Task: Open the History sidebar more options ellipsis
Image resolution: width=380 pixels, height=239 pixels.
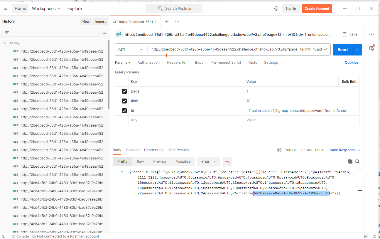Action: (x=104, y=33)
